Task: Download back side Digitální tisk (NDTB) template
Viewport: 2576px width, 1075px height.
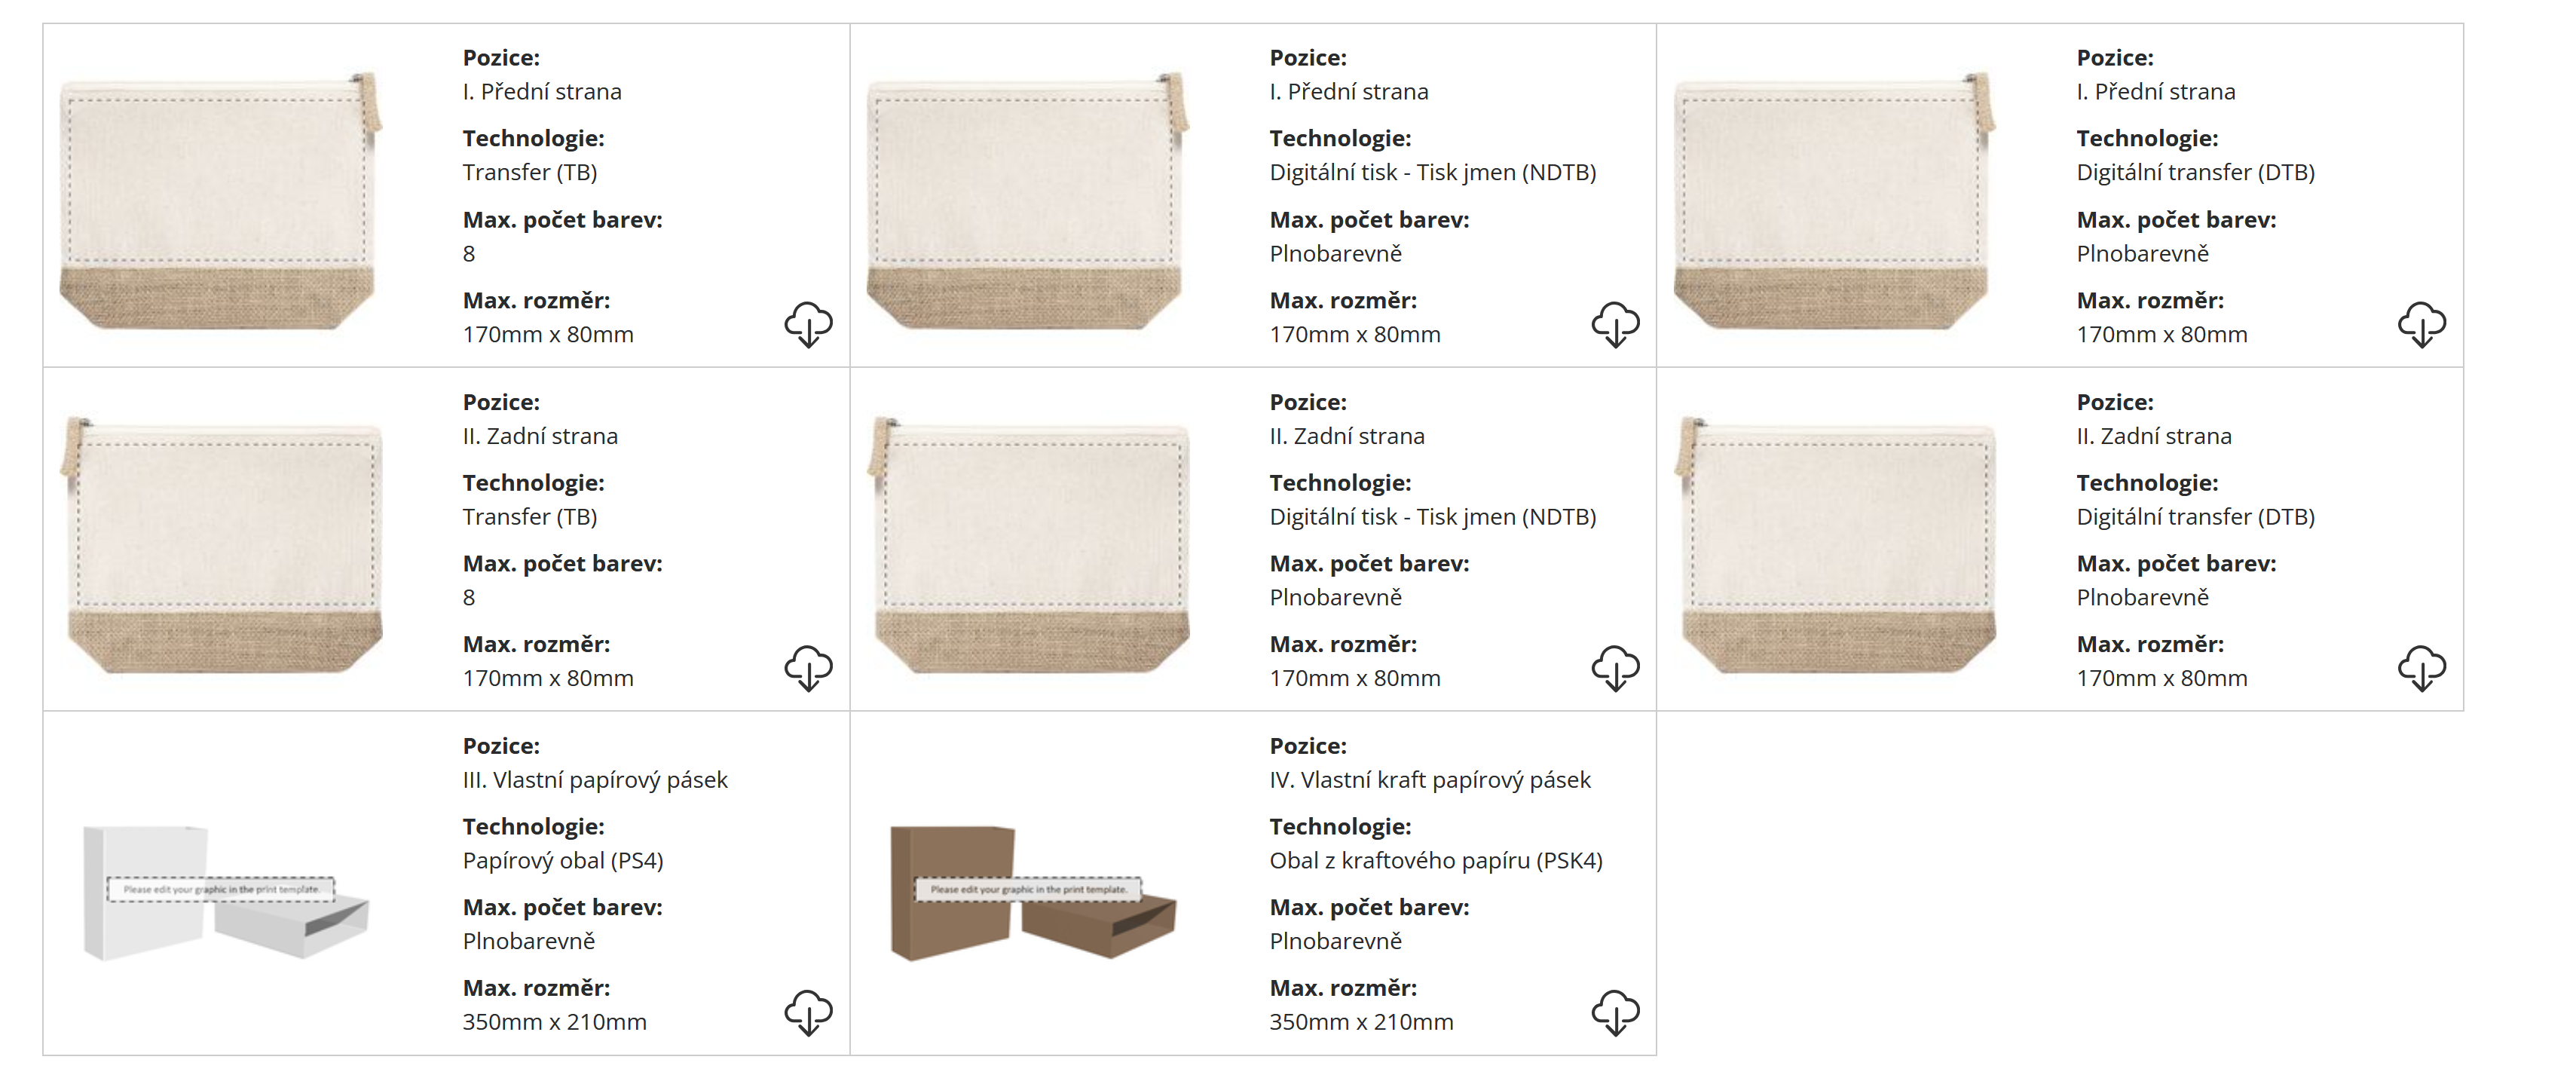Action: point(1615,668)
